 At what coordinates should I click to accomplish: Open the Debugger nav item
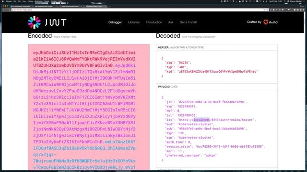(x=115, y=22)
